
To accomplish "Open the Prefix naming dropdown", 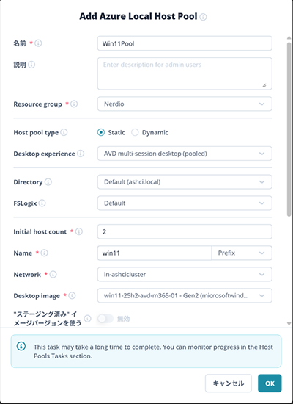I will 242,253.
